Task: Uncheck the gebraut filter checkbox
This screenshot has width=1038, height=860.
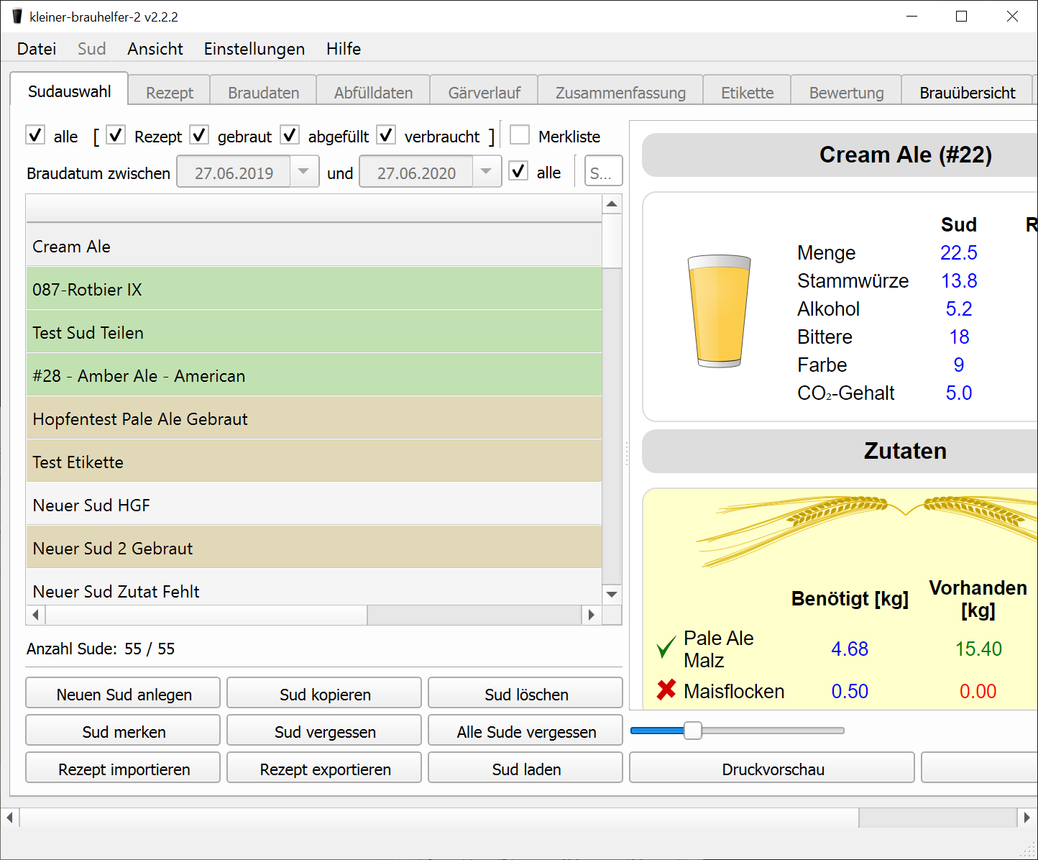Action: (199, 135)
